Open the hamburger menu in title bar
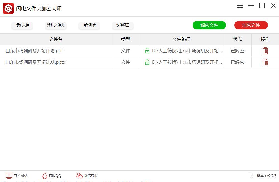279x182 pixels. 240,6
